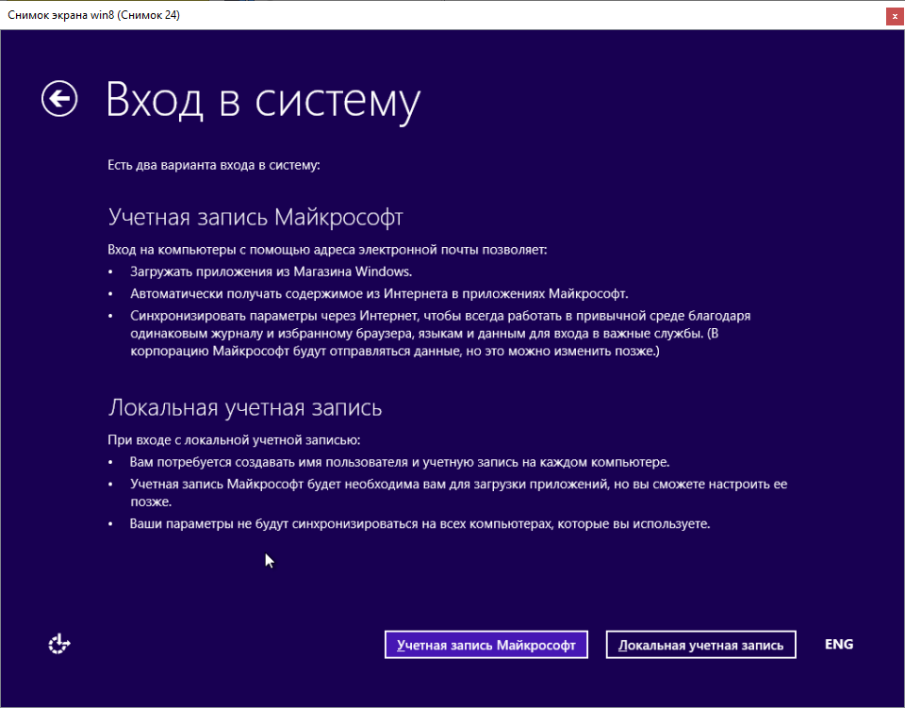Viewport: 905px width, 708px height.
Task: Go back using the circled arrow icon
Action: point(59,99)
